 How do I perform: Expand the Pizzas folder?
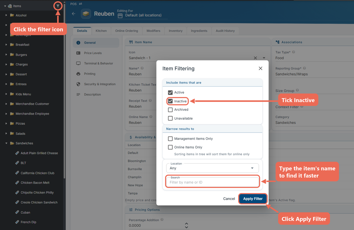coord(6,124)
